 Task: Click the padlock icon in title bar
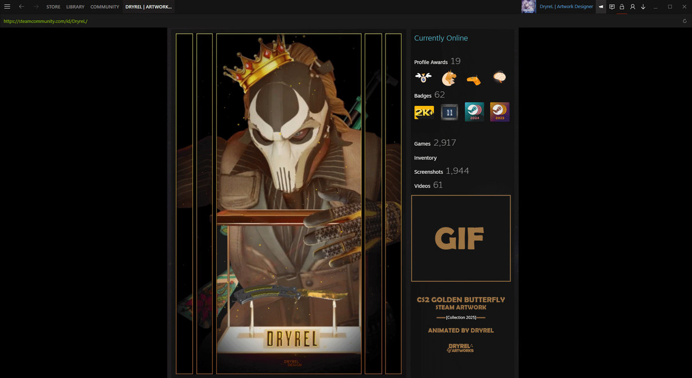point(622,7)
